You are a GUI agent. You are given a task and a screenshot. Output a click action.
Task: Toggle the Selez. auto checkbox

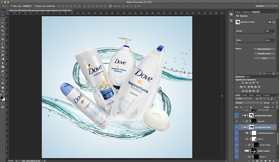pos(12,6)
